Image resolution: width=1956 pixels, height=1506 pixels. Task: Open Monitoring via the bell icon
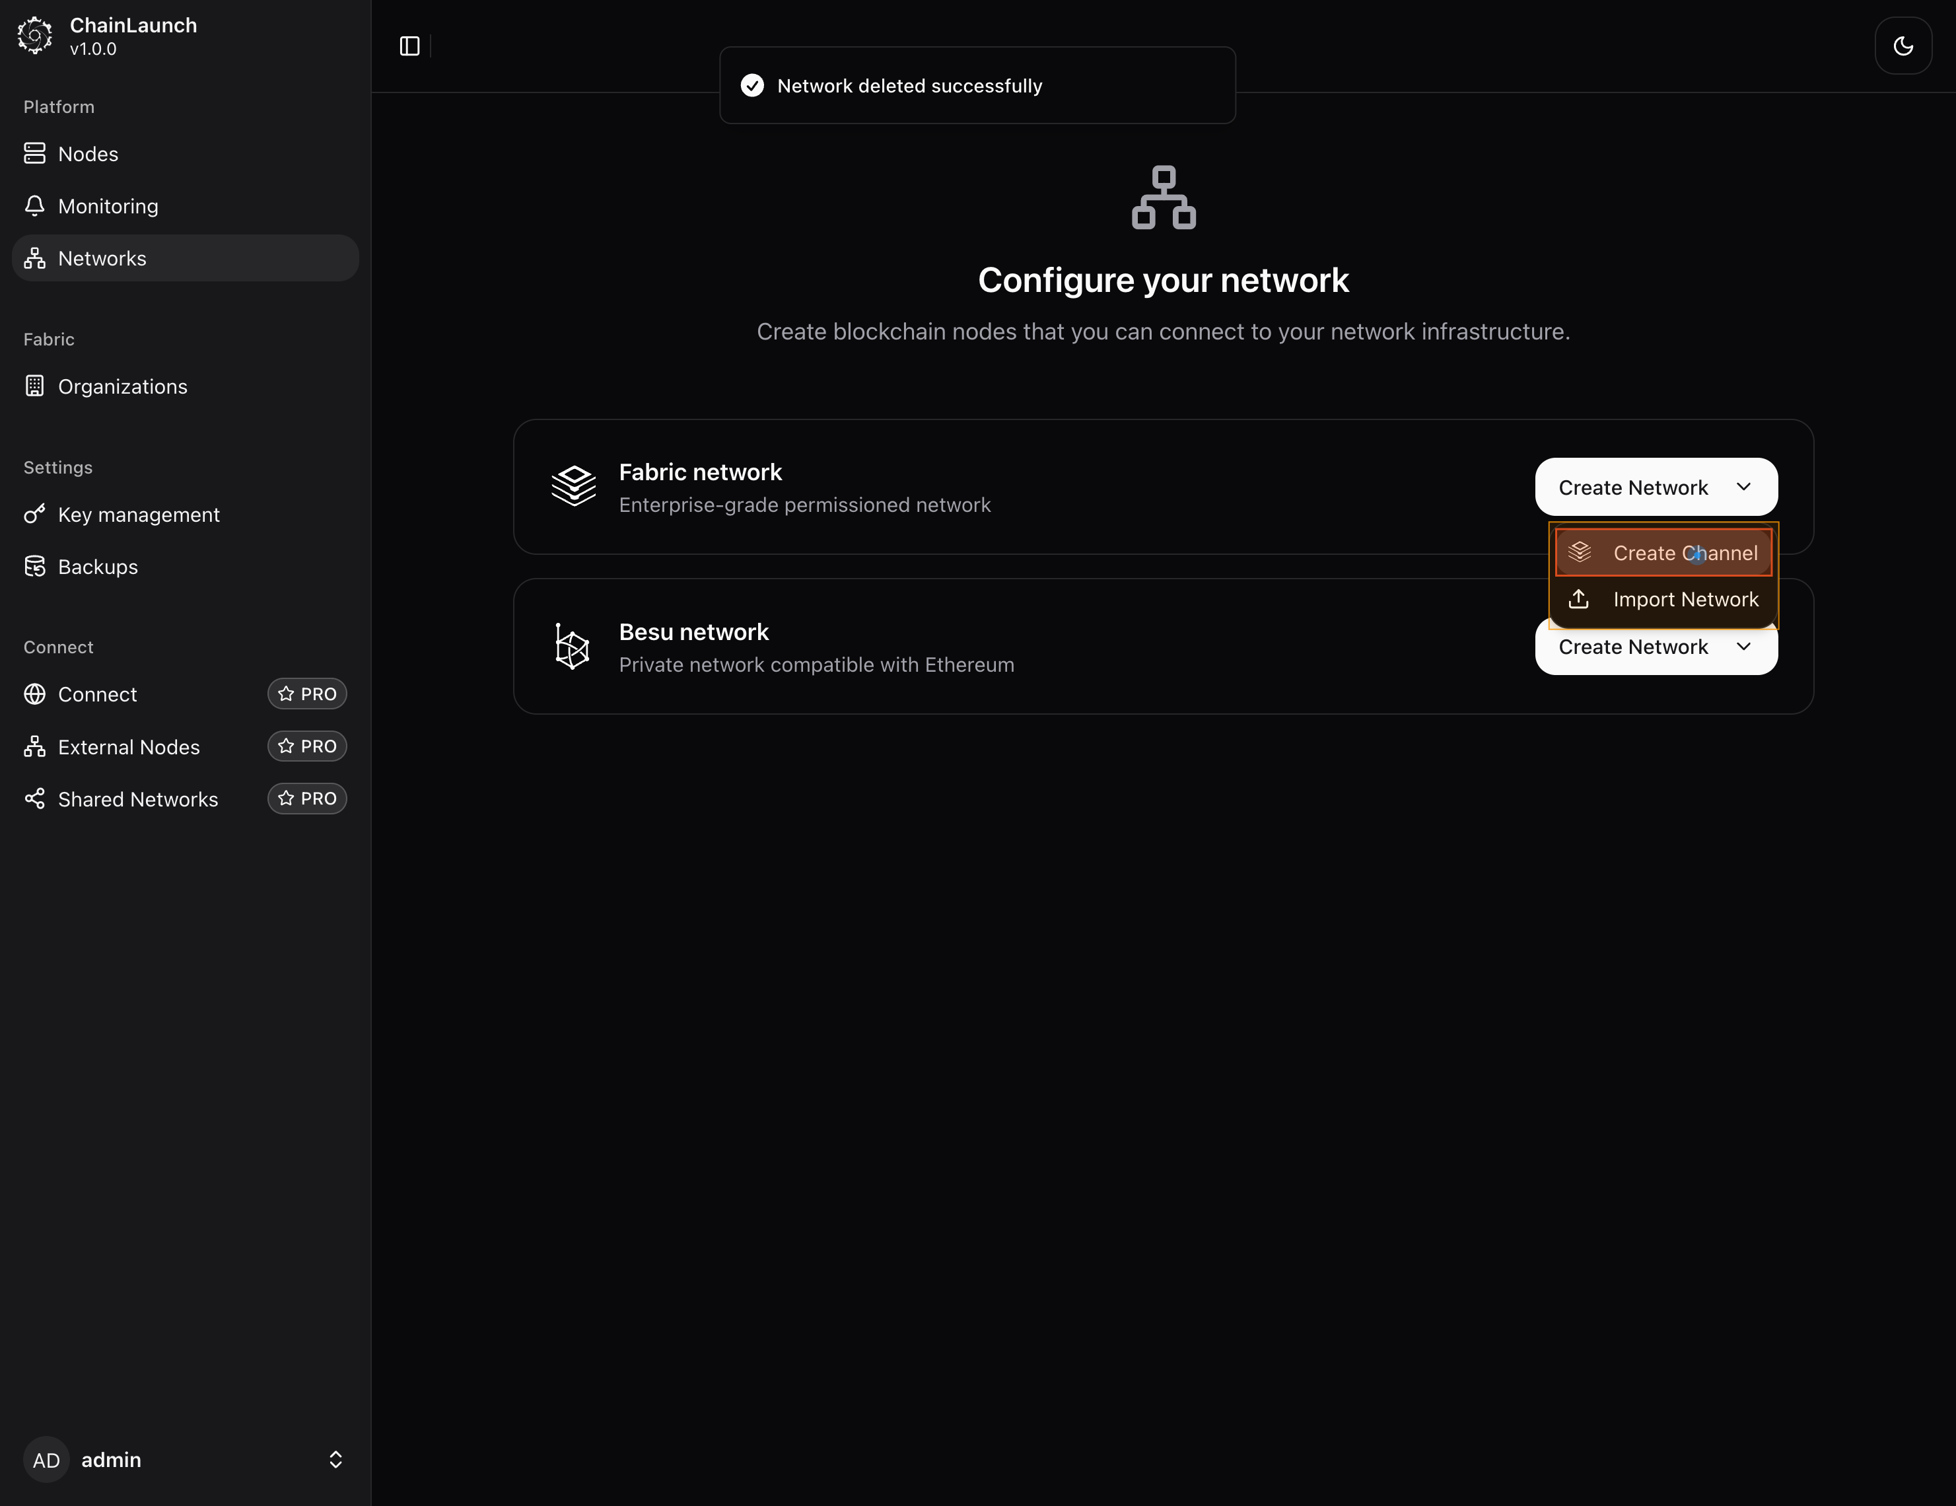(35, 206)
